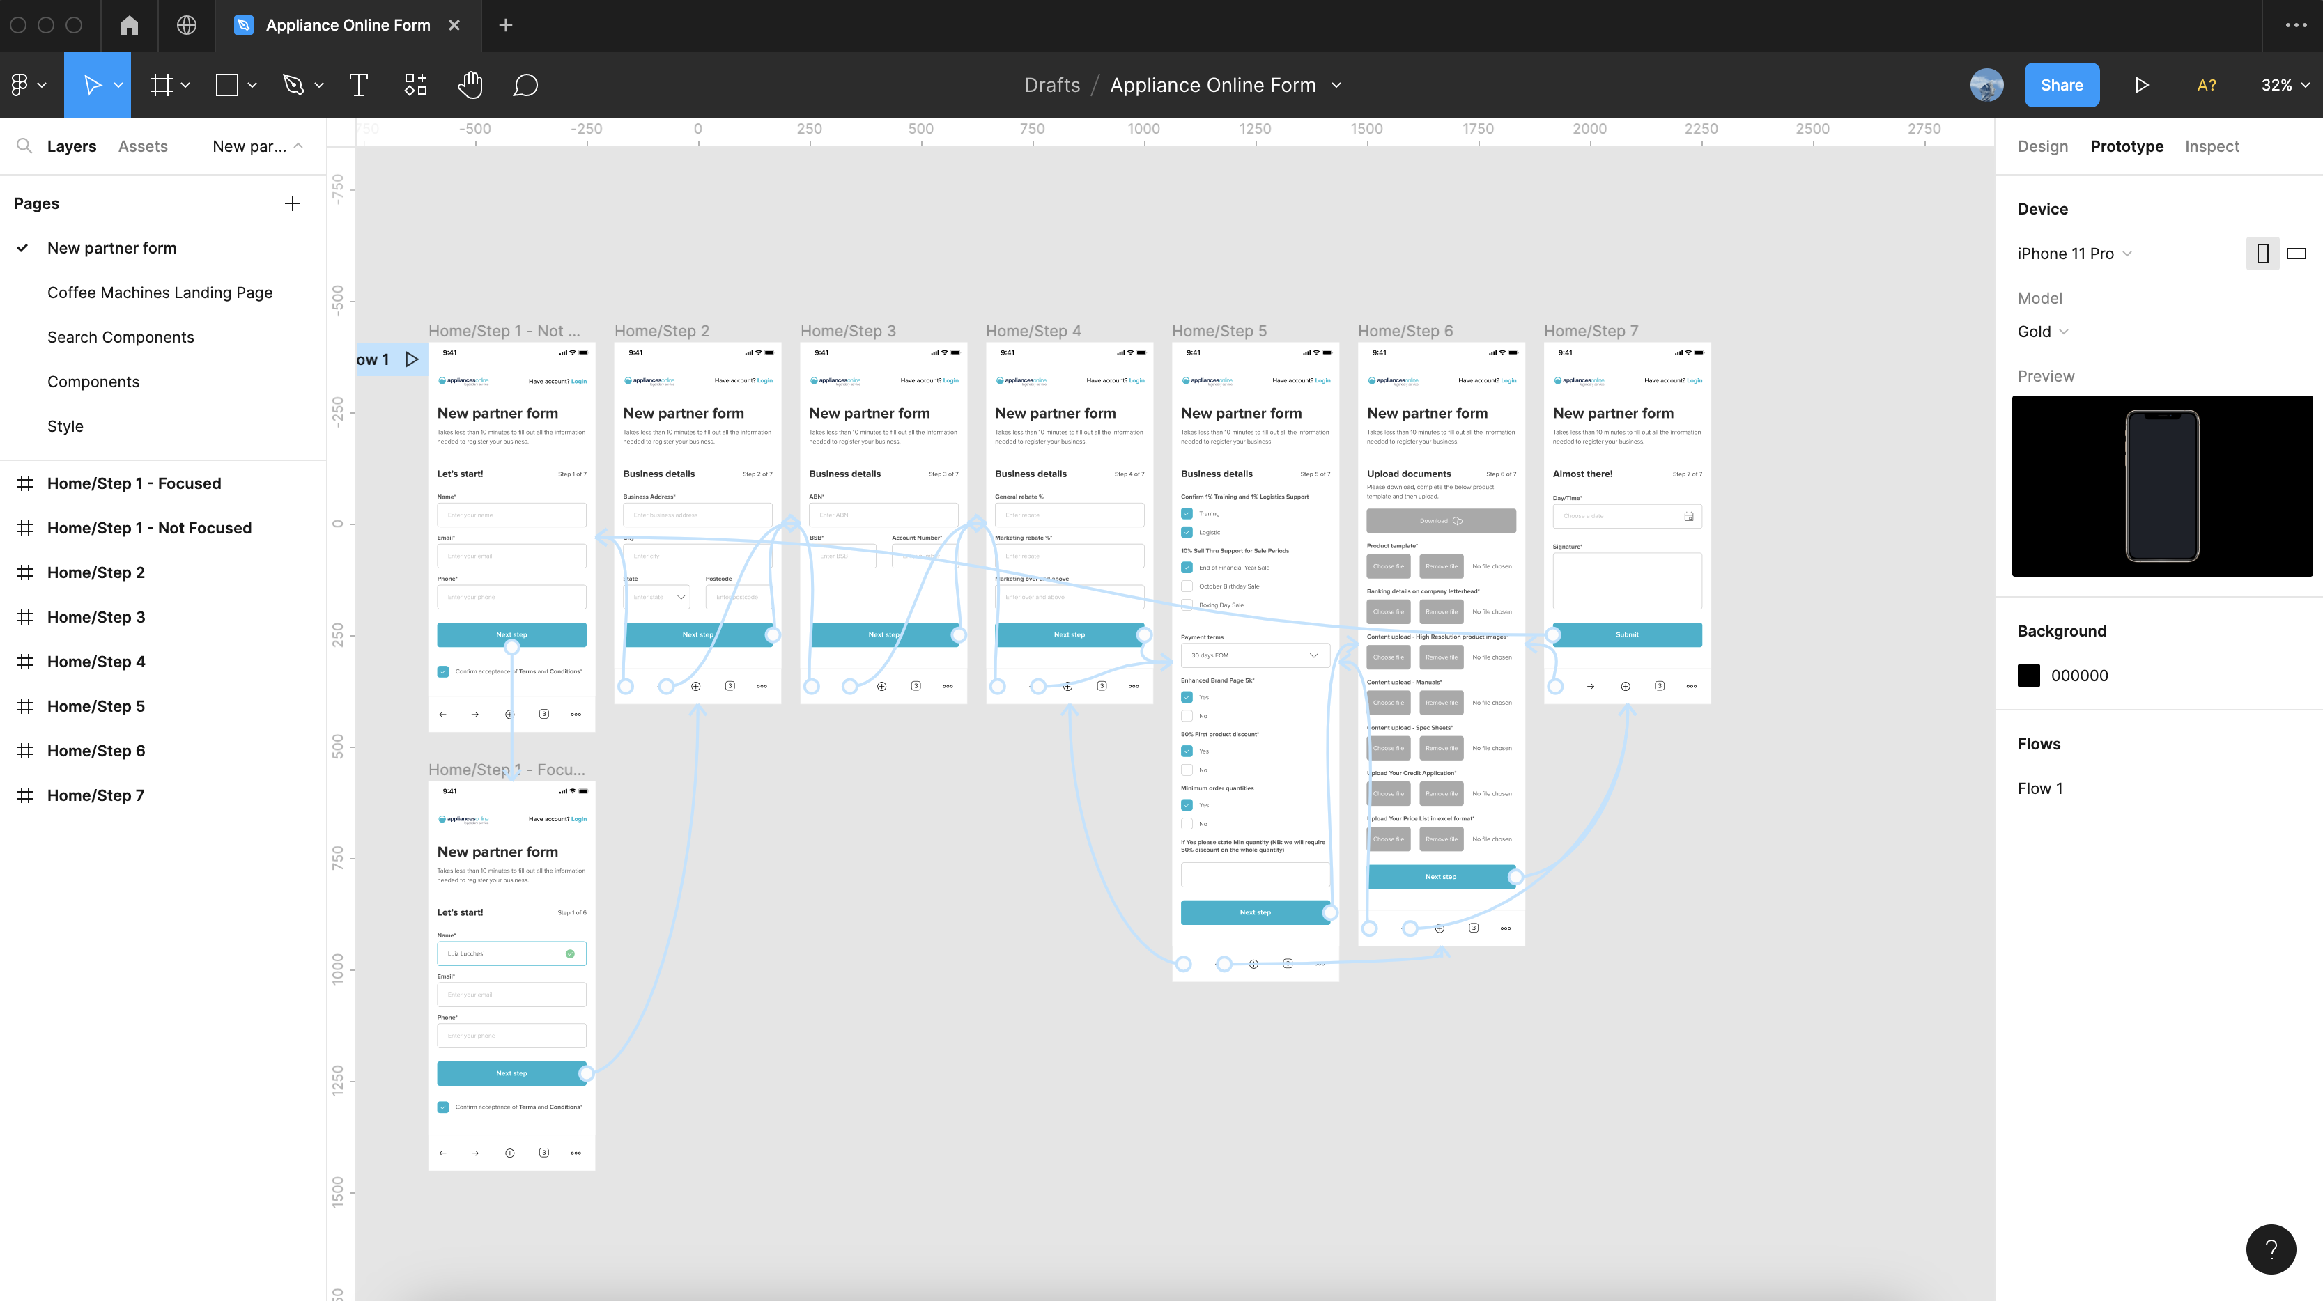The height and width of the screenshot is (1301, 2323).
Task: Select the Comment tool
Action: (526, 85)
